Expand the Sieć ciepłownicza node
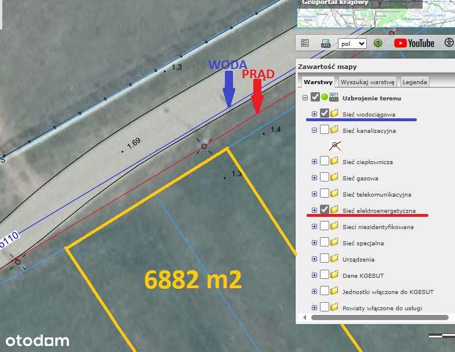The image size is (455, 352). pyautogui.click(x=314, y=161)
